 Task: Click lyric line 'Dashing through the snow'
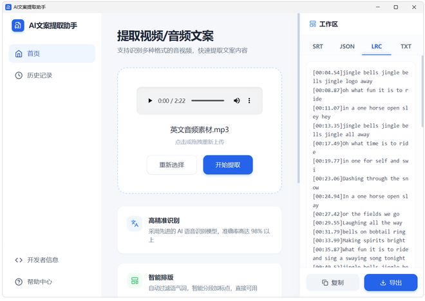click(361, 183)
